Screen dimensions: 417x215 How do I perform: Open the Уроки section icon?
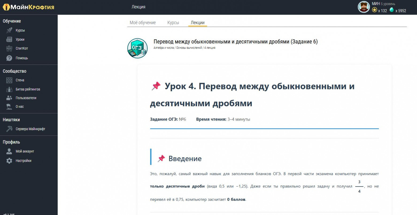[x=9, y=39]
